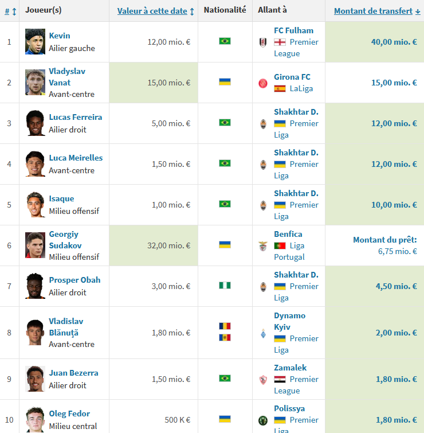Click Kevin's player portrait thumbnail

pyautogui.click(x=35, y=42)
